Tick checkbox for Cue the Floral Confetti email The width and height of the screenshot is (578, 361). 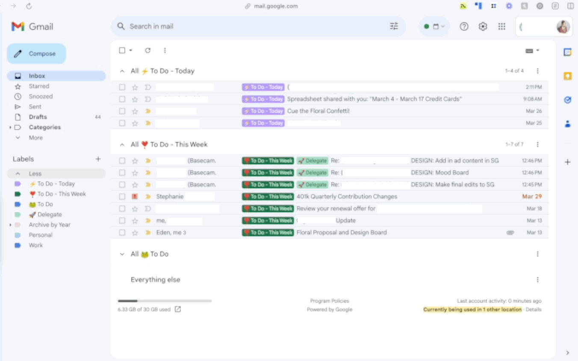pos(122,111)
